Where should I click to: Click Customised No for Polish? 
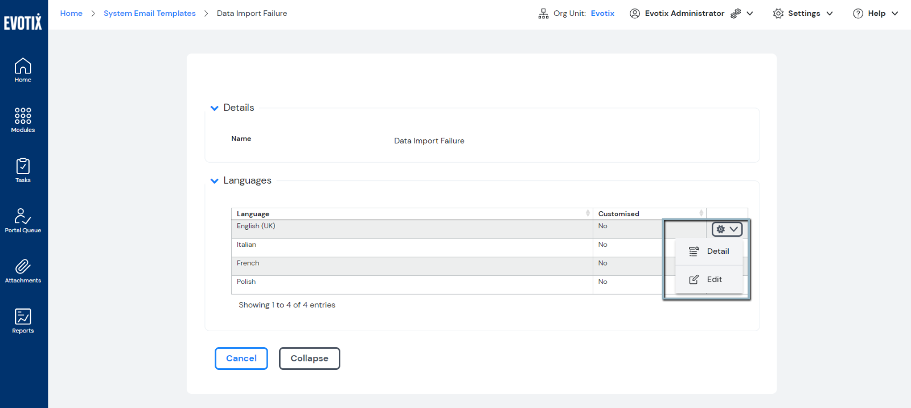click(602, 282)
